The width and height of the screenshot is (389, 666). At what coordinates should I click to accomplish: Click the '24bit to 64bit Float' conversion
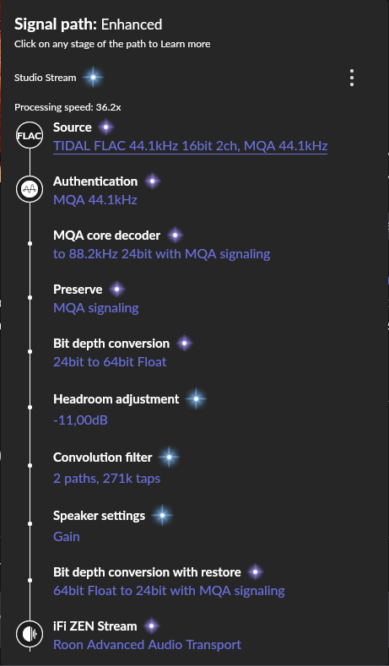tap(110, 362)
